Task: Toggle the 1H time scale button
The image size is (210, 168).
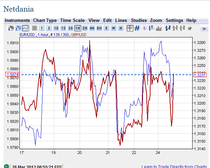Action: [x=77, y=28]
